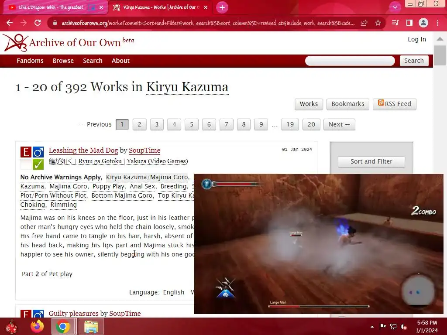Click the padlock site info icon

[x=55, y=23]
